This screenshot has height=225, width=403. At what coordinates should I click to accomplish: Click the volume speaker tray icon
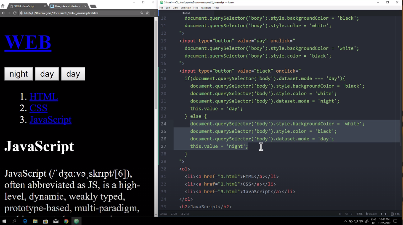361,221
